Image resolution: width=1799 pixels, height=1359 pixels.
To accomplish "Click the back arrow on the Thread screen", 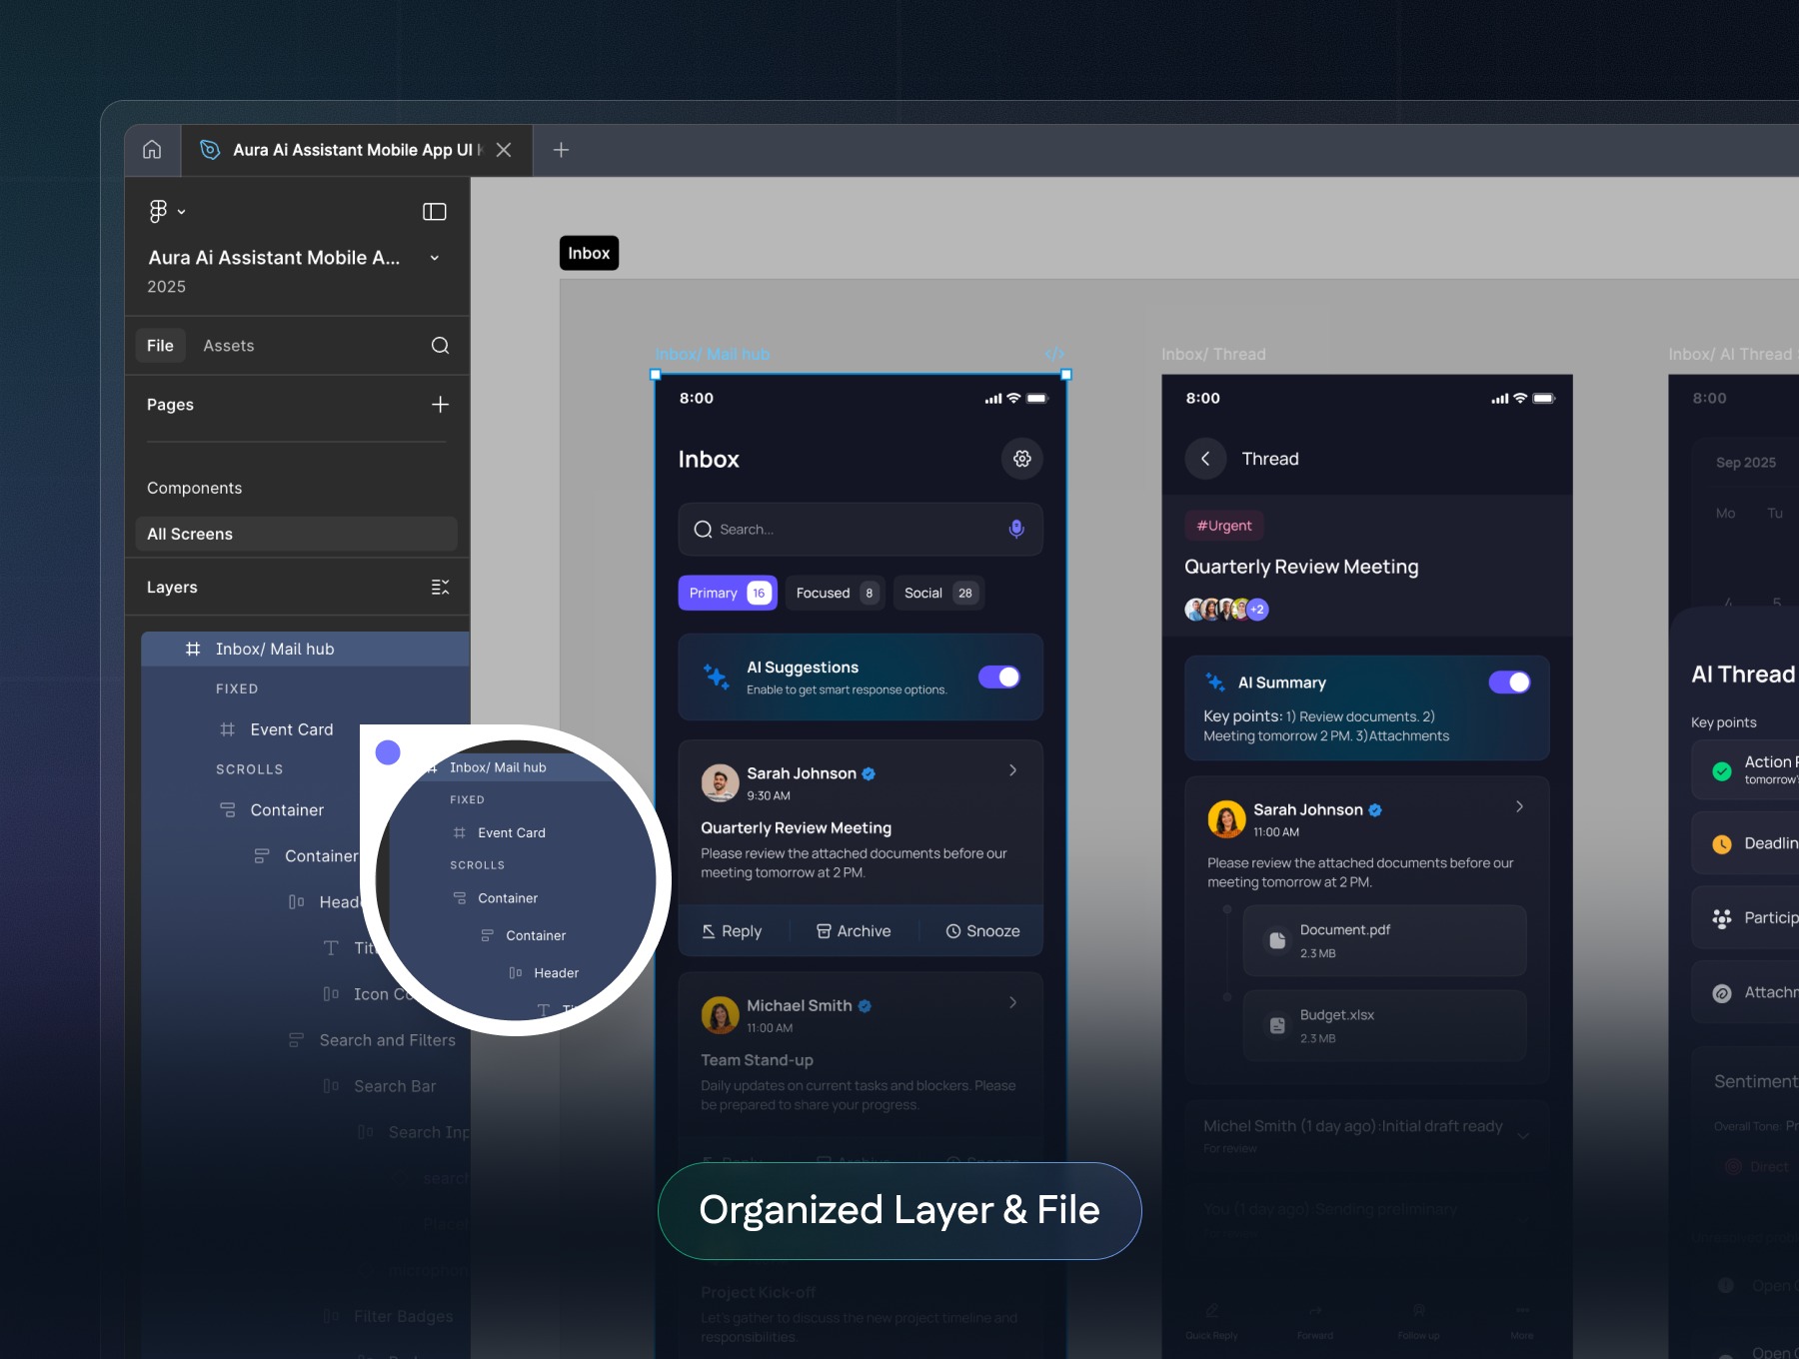I will [x=1205, y=458].
